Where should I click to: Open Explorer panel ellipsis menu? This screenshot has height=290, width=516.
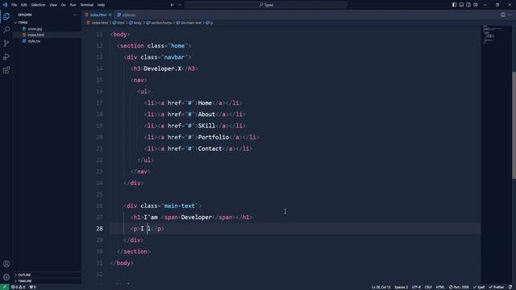click(75, 14)
